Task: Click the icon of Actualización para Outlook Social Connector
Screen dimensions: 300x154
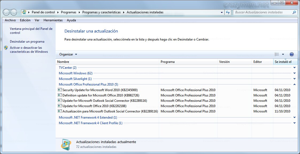Action: click(60, 111)
